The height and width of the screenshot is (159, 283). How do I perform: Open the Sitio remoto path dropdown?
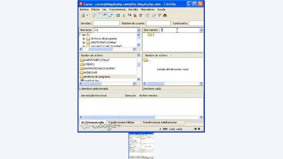pos(201,30)
